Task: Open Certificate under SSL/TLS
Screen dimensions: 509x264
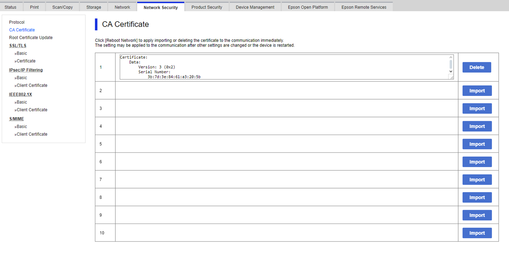Action: coord(26,61)
